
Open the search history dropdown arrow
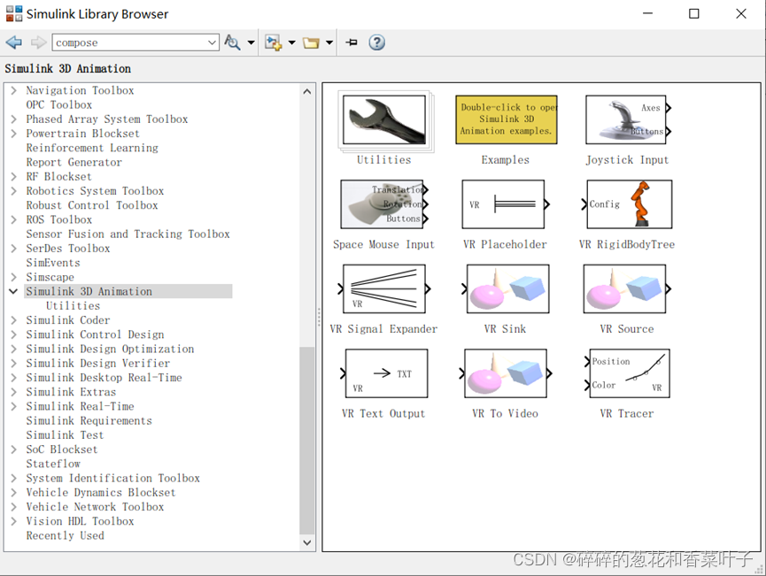(x=212, y=42)
